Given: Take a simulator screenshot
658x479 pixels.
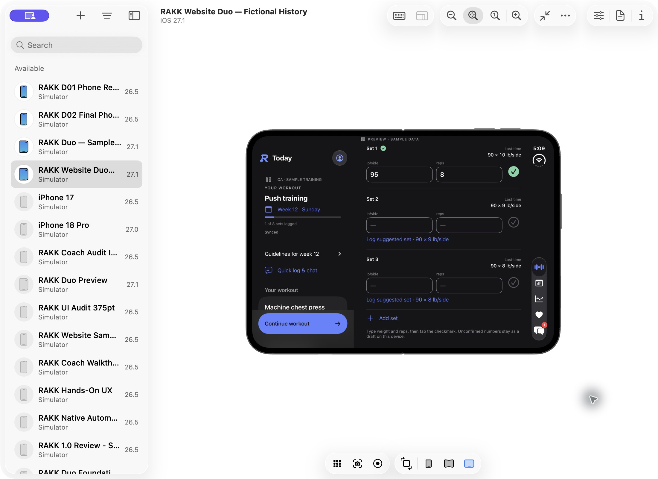Looking at the screenshot, I should click(x=357, y=463).
